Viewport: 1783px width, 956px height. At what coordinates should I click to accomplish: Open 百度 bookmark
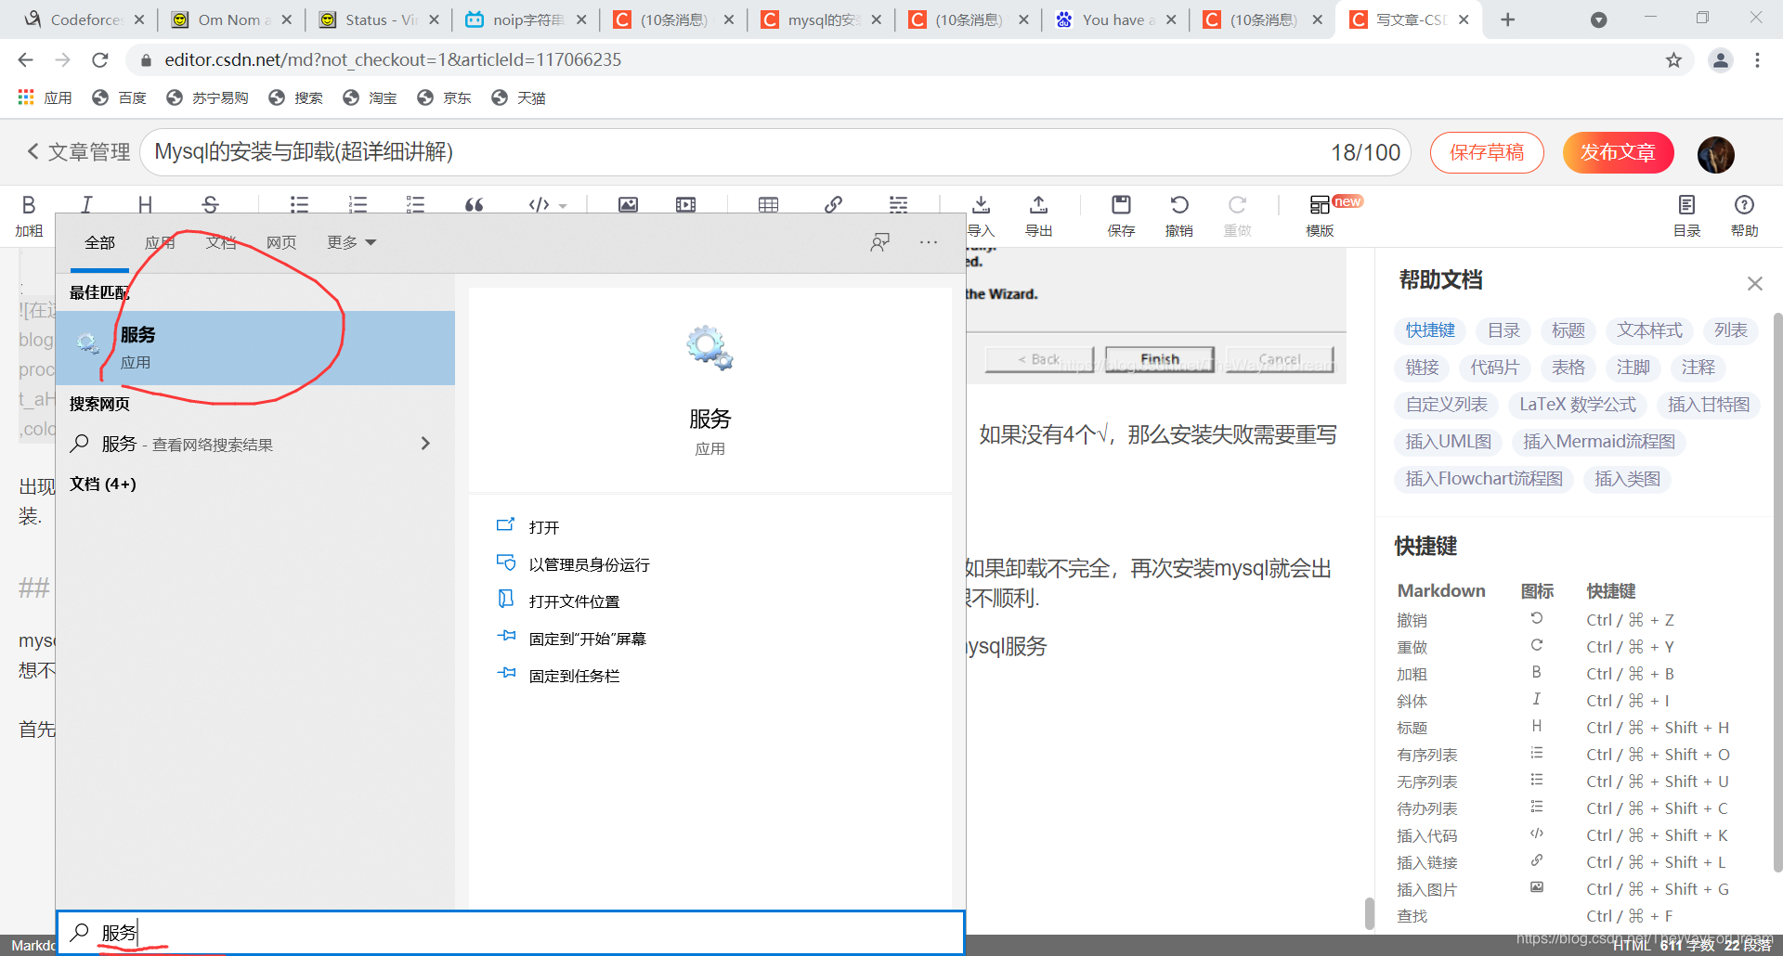tap(120, 97)
